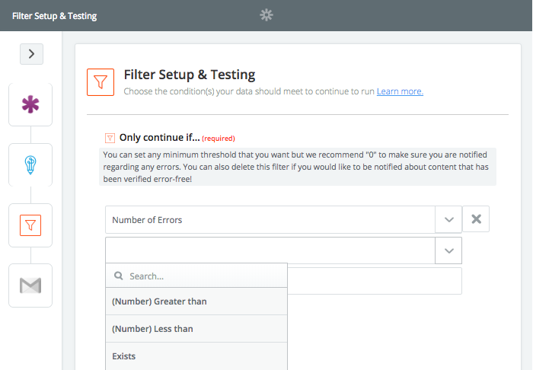Click the Number of Errors field
This screenshot has width=533, height=370.
tap(270, 219)
